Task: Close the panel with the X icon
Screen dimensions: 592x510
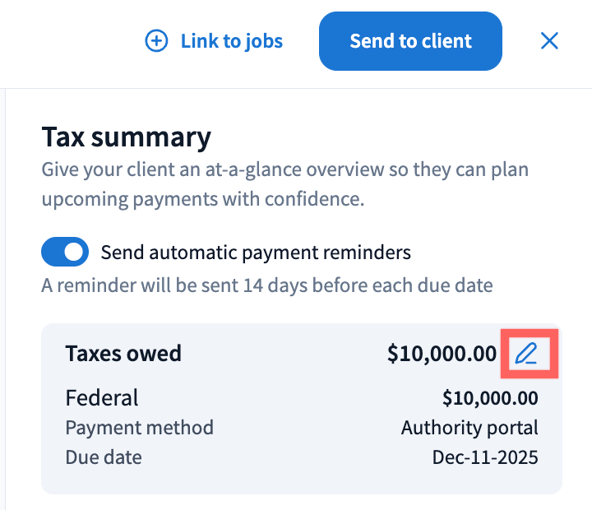Action: [549, 41]
